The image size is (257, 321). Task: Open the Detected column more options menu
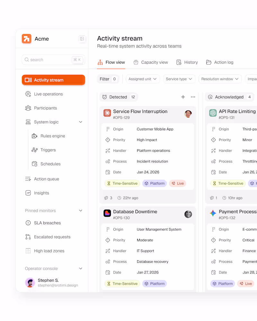point(193,97)
